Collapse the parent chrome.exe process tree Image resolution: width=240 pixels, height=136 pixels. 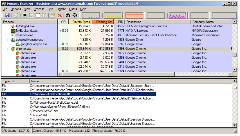coord(9,49)
